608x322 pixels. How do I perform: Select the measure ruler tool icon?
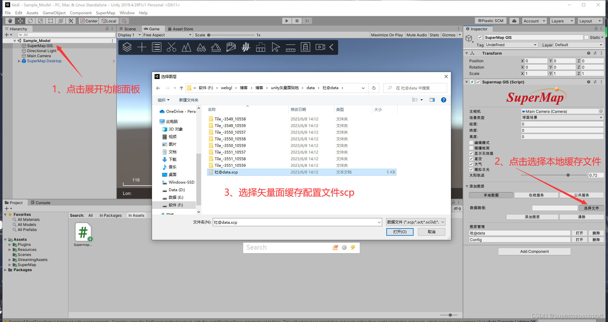pos(290,47)
